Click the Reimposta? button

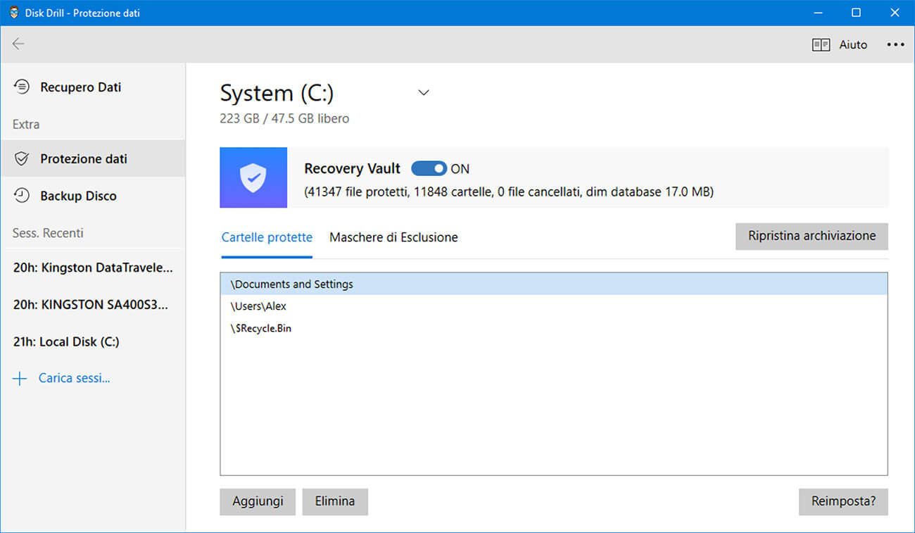coord(843,501)
